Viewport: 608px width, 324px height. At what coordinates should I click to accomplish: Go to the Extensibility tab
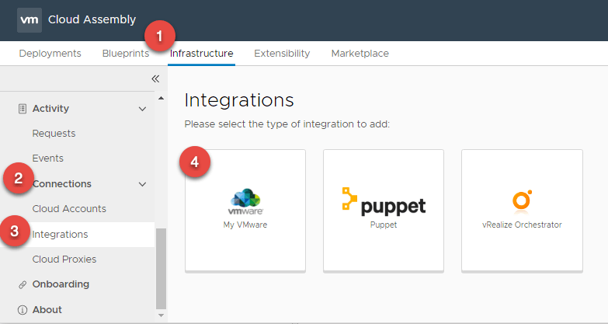point(282,54)
